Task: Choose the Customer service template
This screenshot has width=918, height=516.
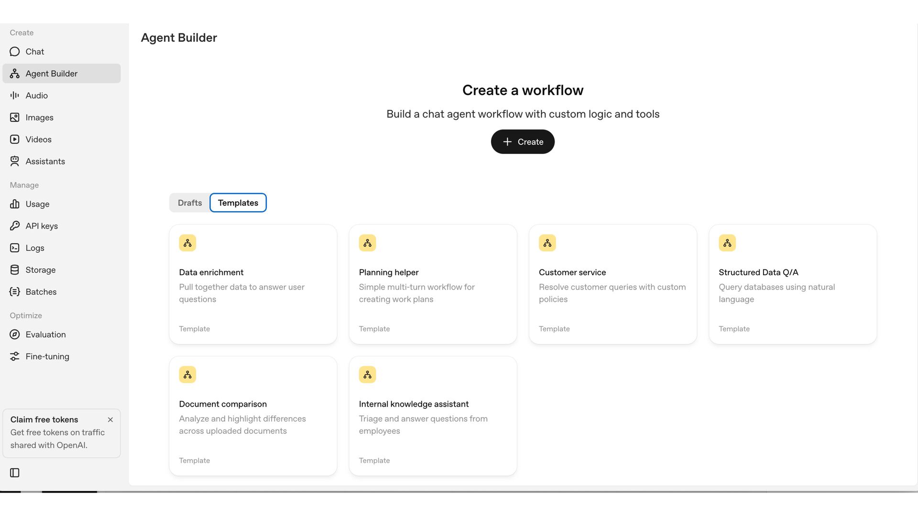Action: click(x=612, y=284)
